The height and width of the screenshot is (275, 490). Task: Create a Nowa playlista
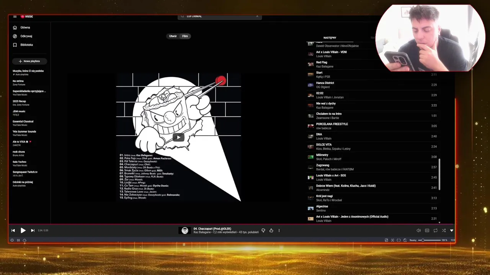29,61
